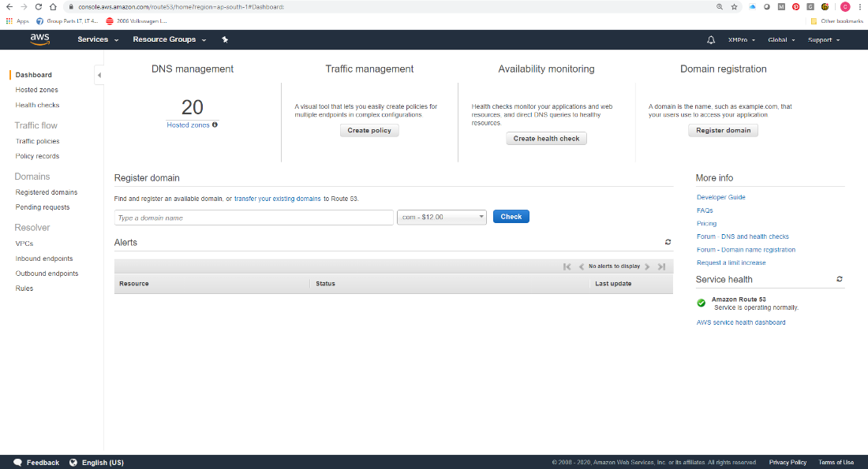868x469 pixels.
Task: Select Dashboard in the sidebar
Action: click(34, 75)
